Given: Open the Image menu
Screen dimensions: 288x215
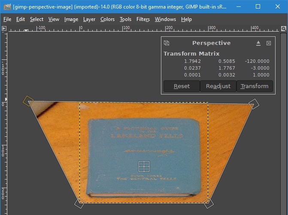Looking at the screenshot, I should coord(71,19).
